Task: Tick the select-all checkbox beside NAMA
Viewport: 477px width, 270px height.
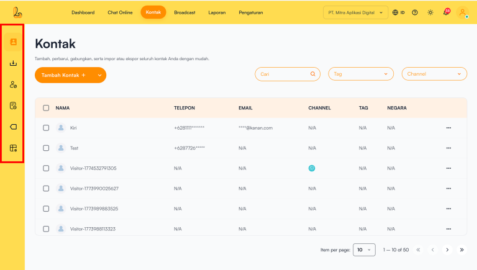Action: (46, 108)
